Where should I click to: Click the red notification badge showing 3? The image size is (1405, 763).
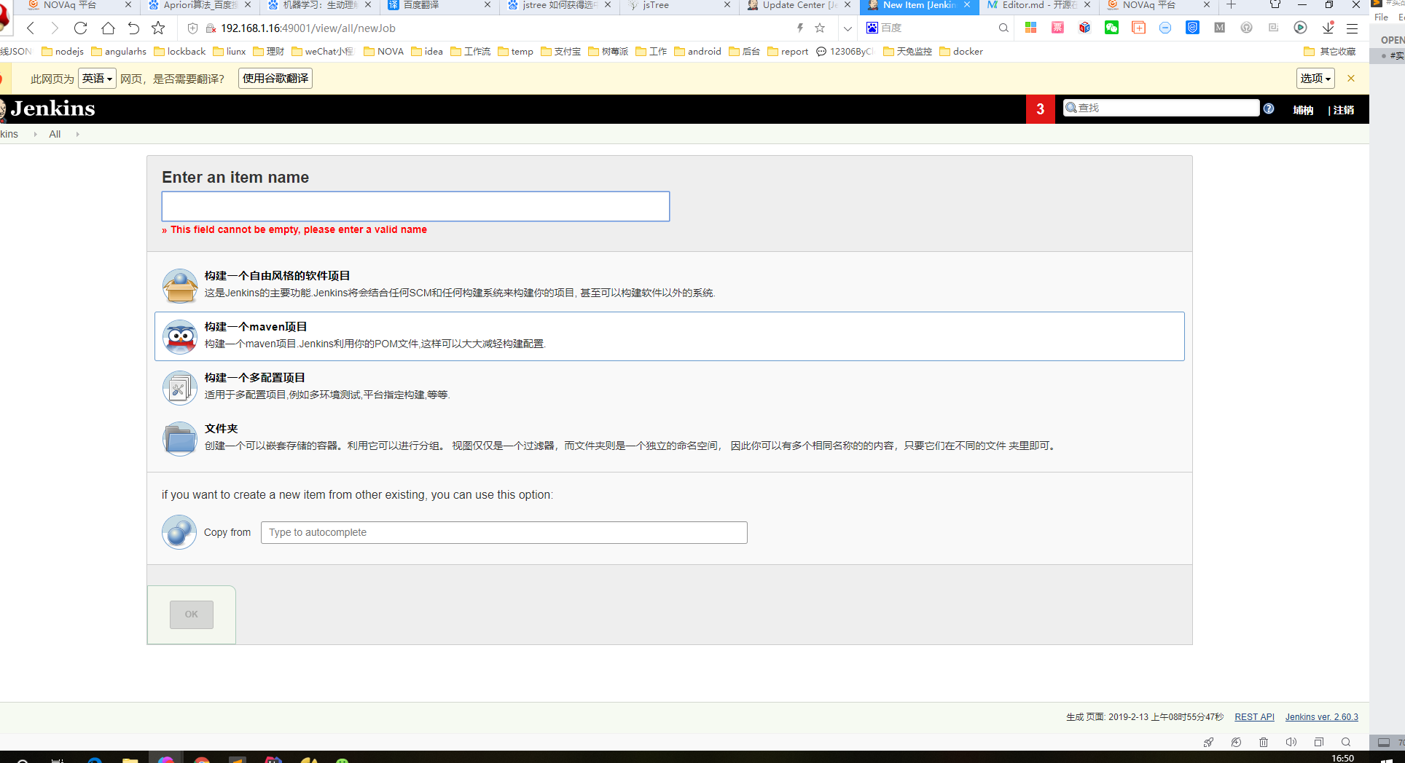[x=1040, y=109]
